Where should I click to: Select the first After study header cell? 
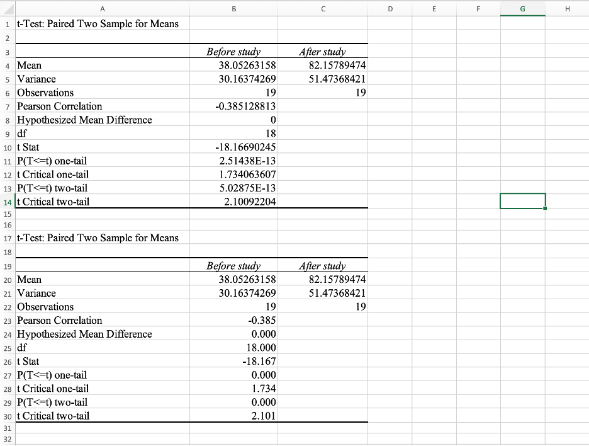323,51
